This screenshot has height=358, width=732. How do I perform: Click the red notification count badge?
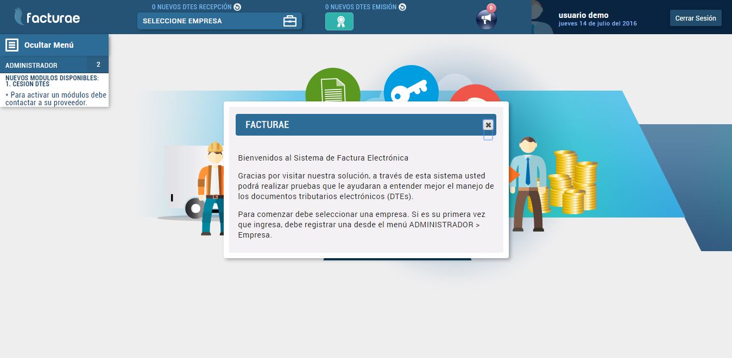[x=491, y=8]
